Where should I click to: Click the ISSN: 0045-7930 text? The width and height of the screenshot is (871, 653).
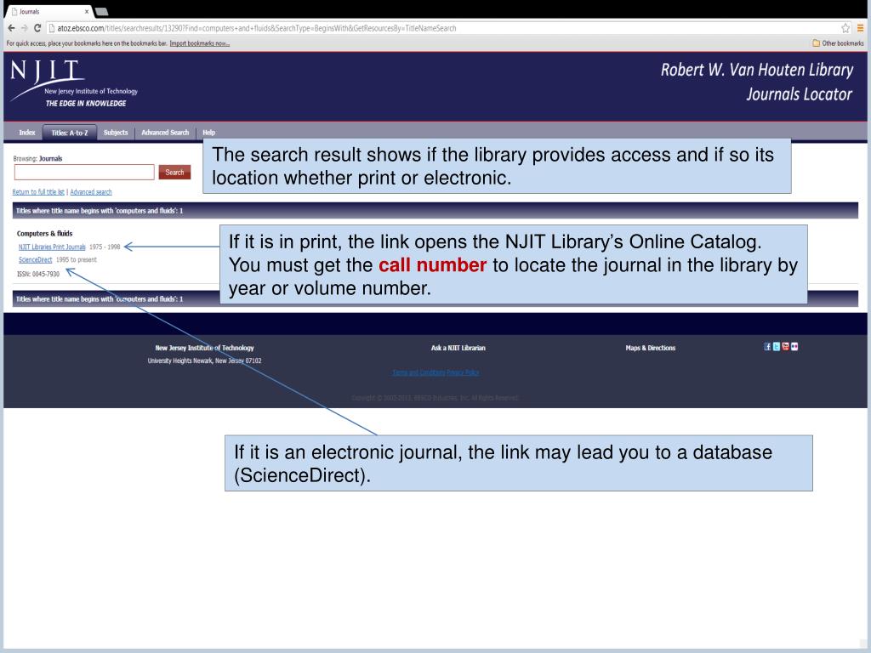[37, 275]
